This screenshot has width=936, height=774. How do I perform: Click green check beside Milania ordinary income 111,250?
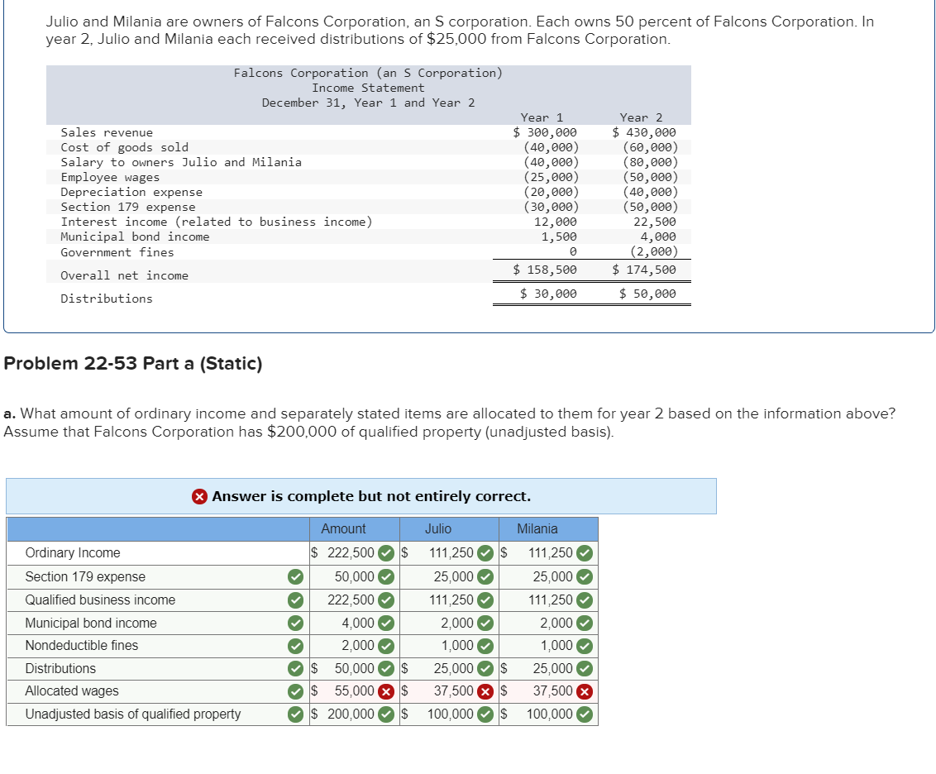[x=585, y=553]
